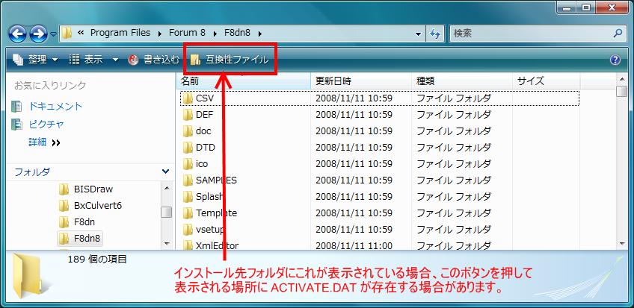Click the folder tree scrollbar thumb
This screenshot has width=634, height=308.
point(166,213)
